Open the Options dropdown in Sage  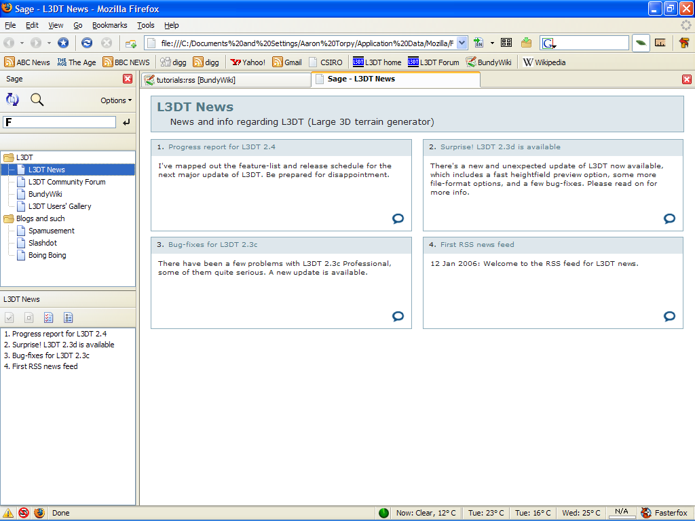116,100
